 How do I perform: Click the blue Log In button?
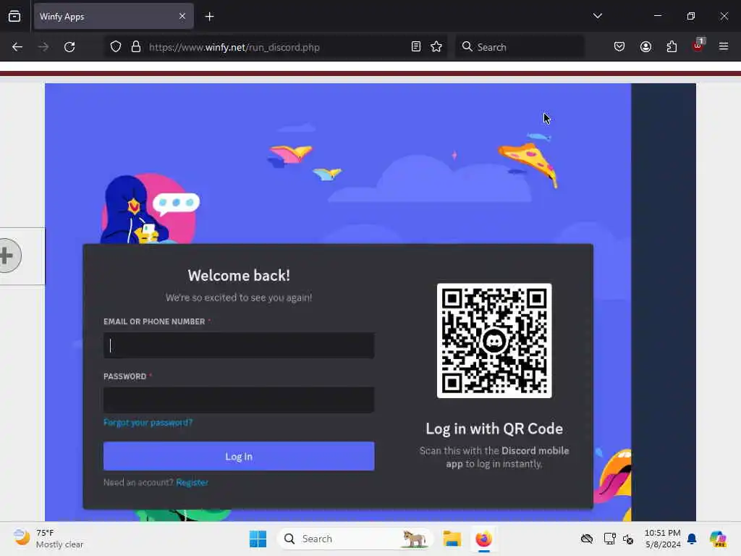point(239,456)
